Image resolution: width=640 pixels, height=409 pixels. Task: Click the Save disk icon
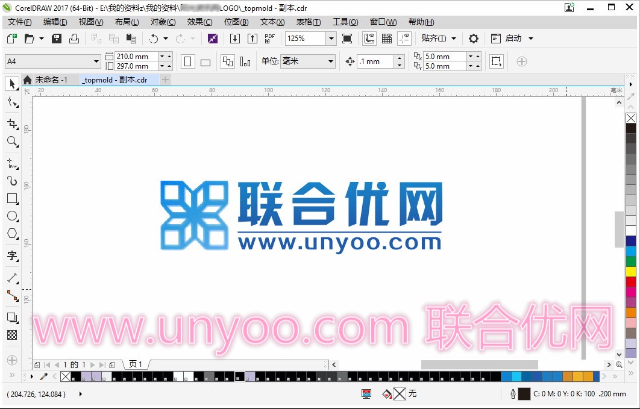point(57,39)
